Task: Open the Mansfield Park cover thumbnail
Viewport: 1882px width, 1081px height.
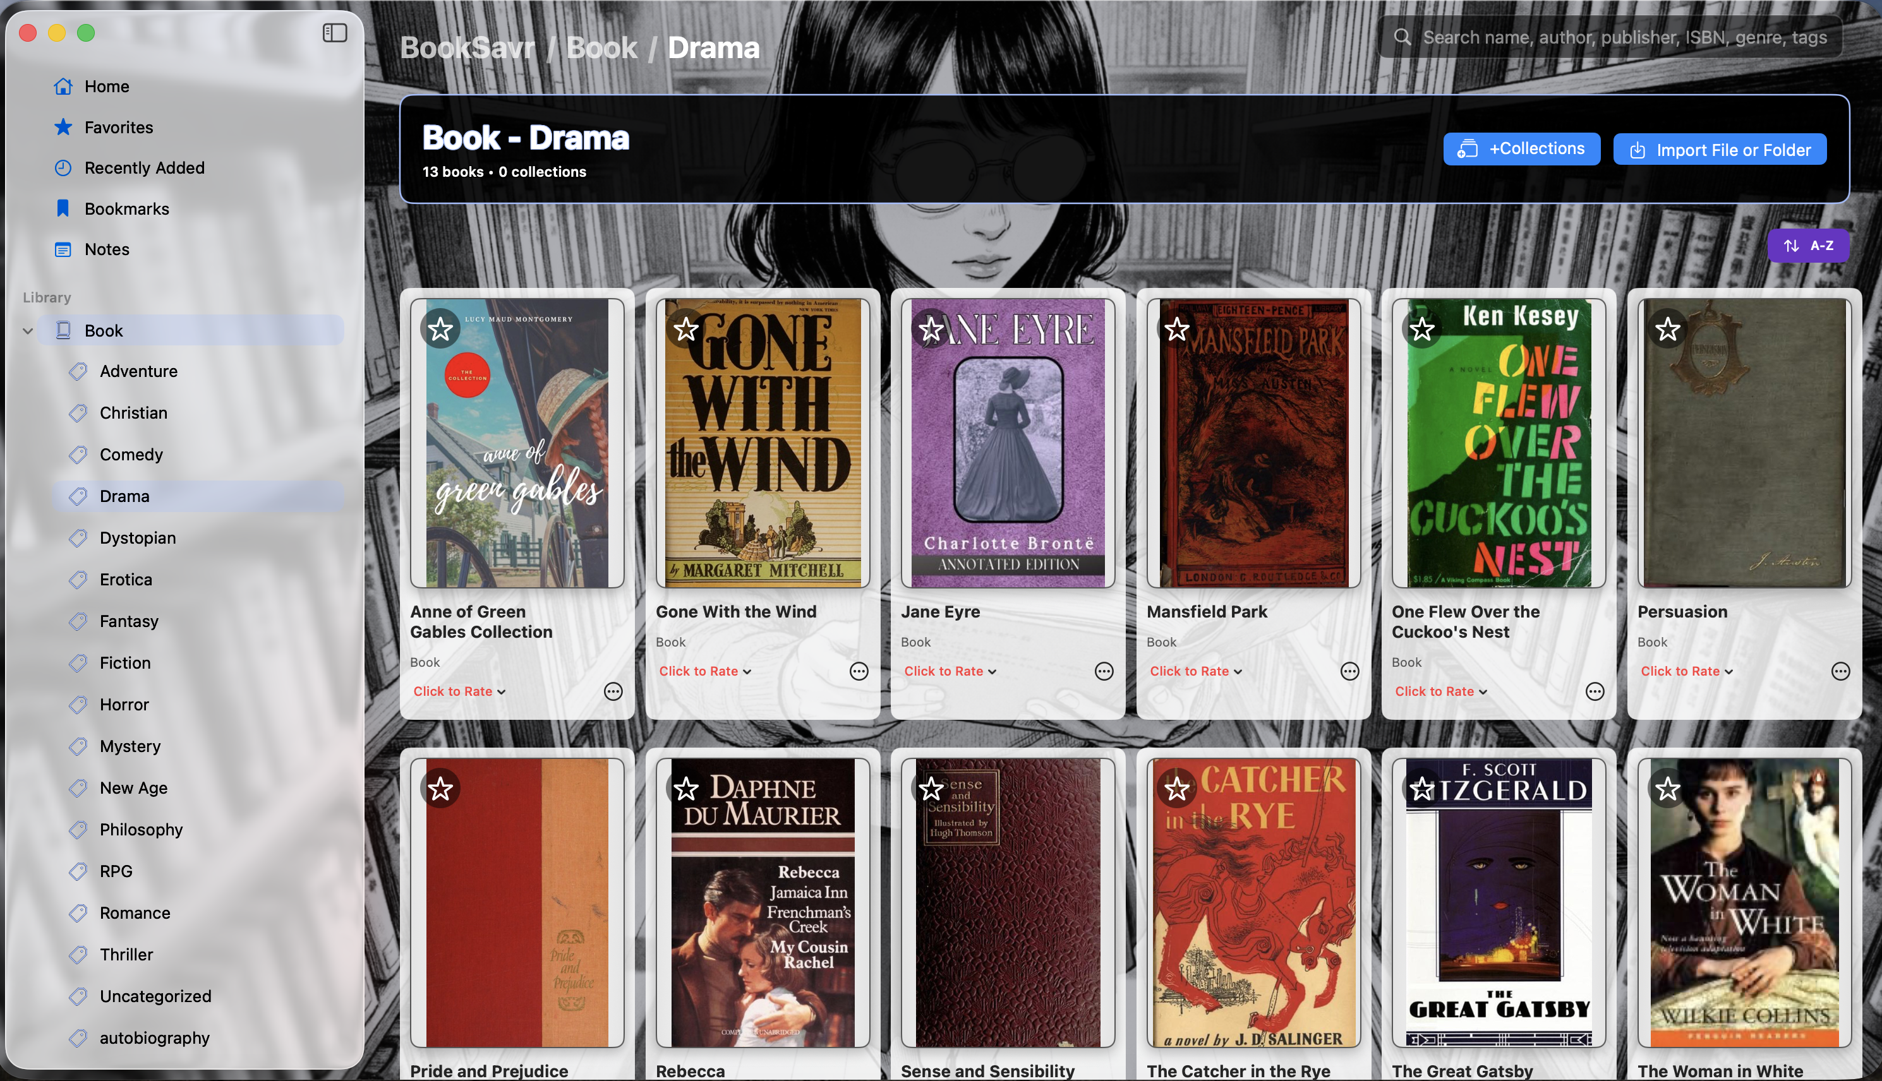Action: [1253, 443]
